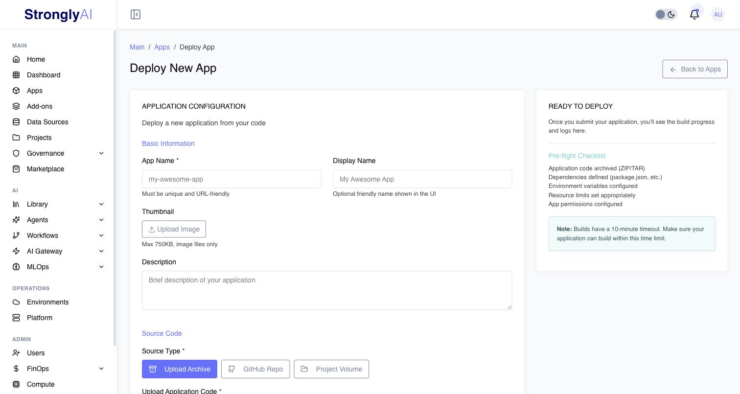This screenshot has height=394, width=740.
Task: Click the Workflows branch icon
Action: click(16, 235)
